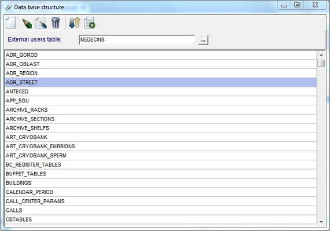The image size is (330, 231).
Task: Select the ANTECED row
Action: click(x=160, y=91)
